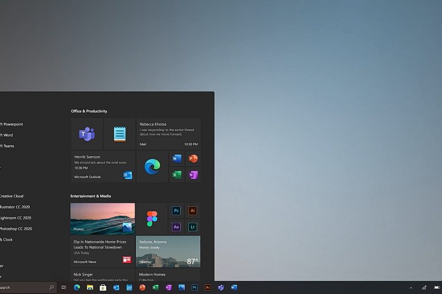442x294 pixels.
Task: Open the Microsoft News home prices tile
Action: click(x=102, y=252)
